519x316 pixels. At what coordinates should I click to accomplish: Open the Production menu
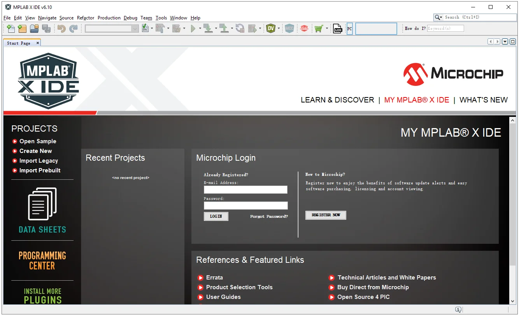(x=109, y=18)
